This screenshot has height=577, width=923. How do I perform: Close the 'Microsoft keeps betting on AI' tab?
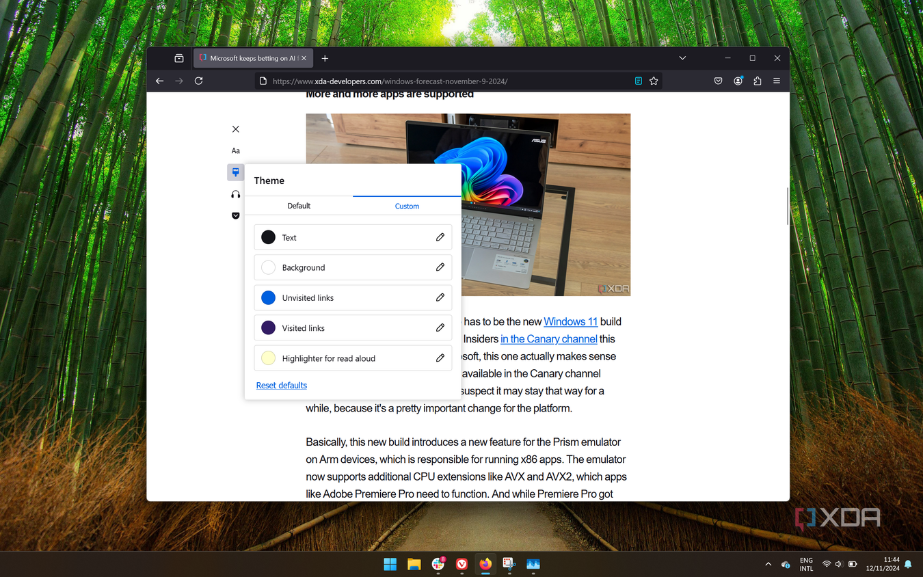pos(304,58)
